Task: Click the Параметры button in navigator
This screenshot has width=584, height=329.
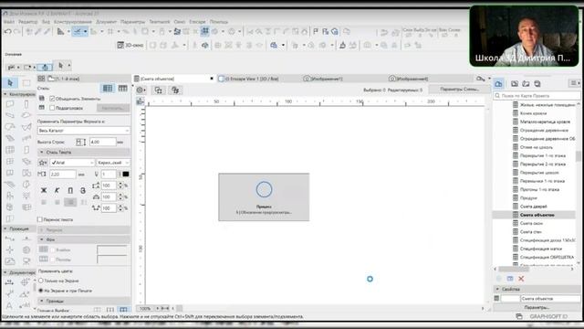Action: (537, 307)
